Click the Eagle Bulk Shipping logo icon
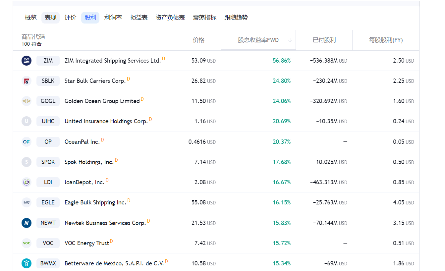Image resolution: width=445 pixels, height=271 pixels. [x=27, y=202]
